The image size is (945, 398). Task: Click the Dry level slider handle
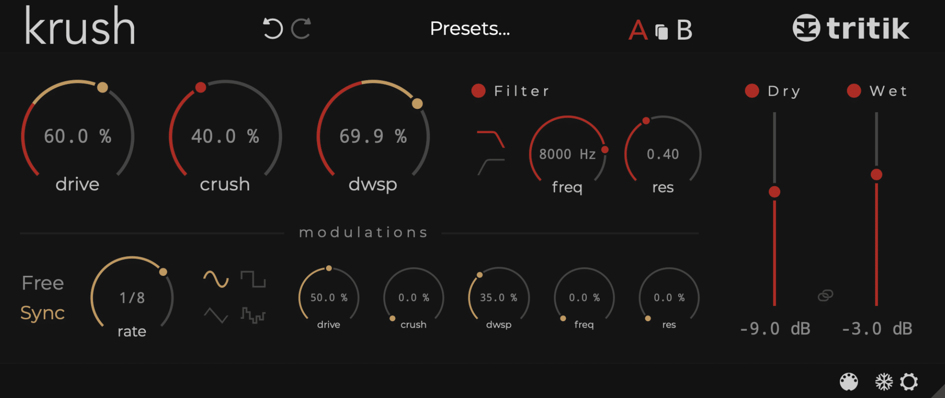coord(774,192)
